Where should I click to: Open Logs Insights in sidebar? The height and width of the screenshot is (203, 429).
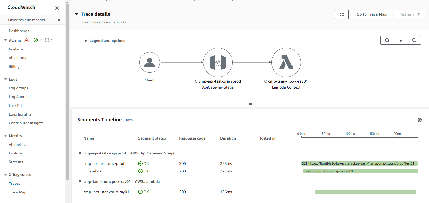point(20,114)
